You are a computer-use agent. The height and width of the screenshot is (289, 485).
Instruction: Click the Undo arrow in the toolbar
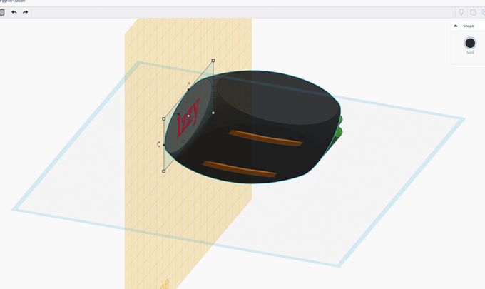(x=14, y=12)
